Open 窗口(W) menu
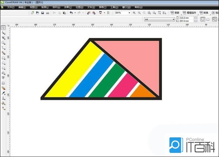The width and height of the screenshot is (219, 157). tap(126, 7)
